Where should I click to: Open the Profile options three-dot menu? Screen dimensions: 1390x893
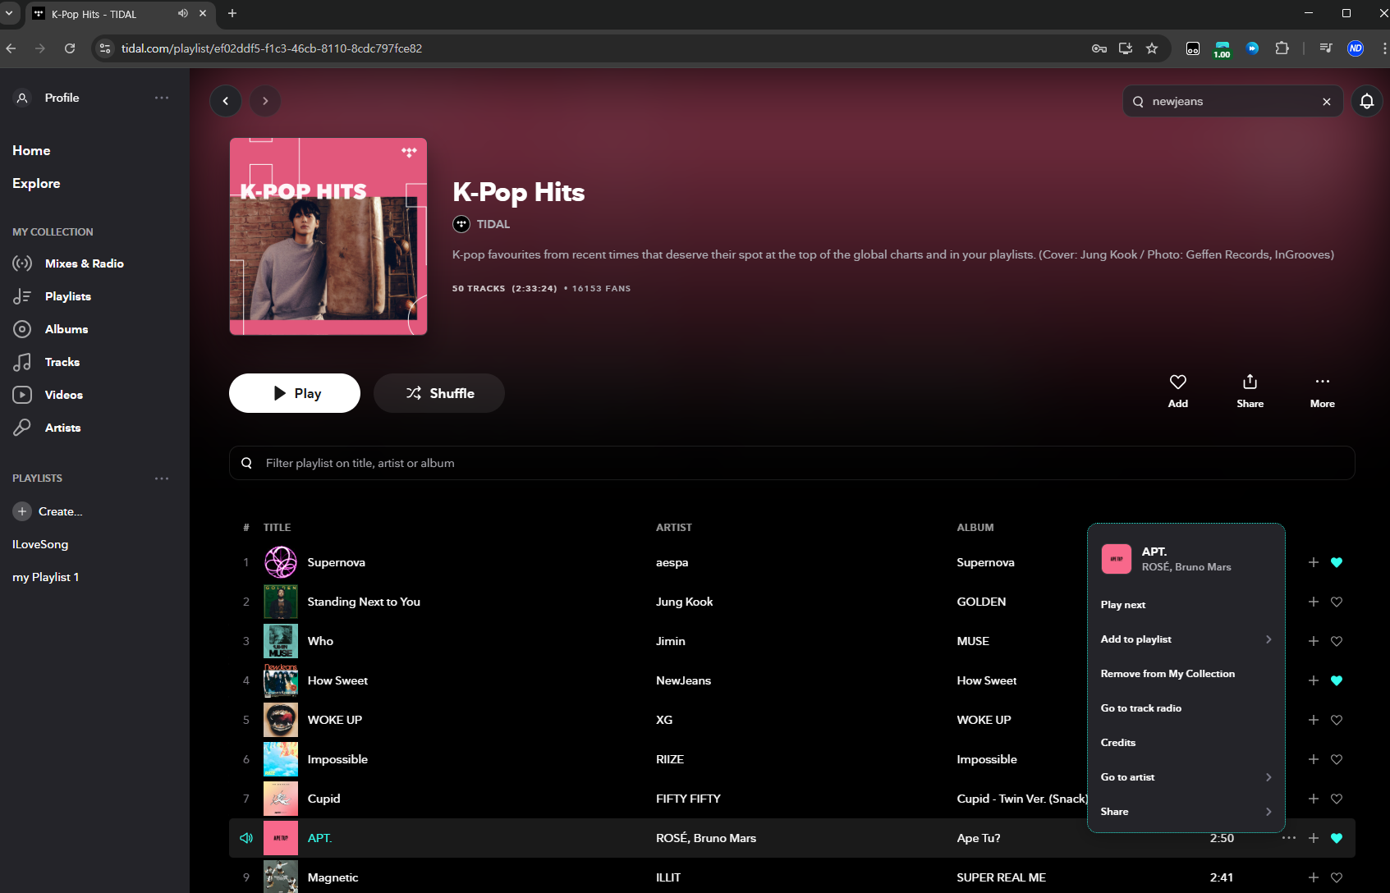[162, 98]
